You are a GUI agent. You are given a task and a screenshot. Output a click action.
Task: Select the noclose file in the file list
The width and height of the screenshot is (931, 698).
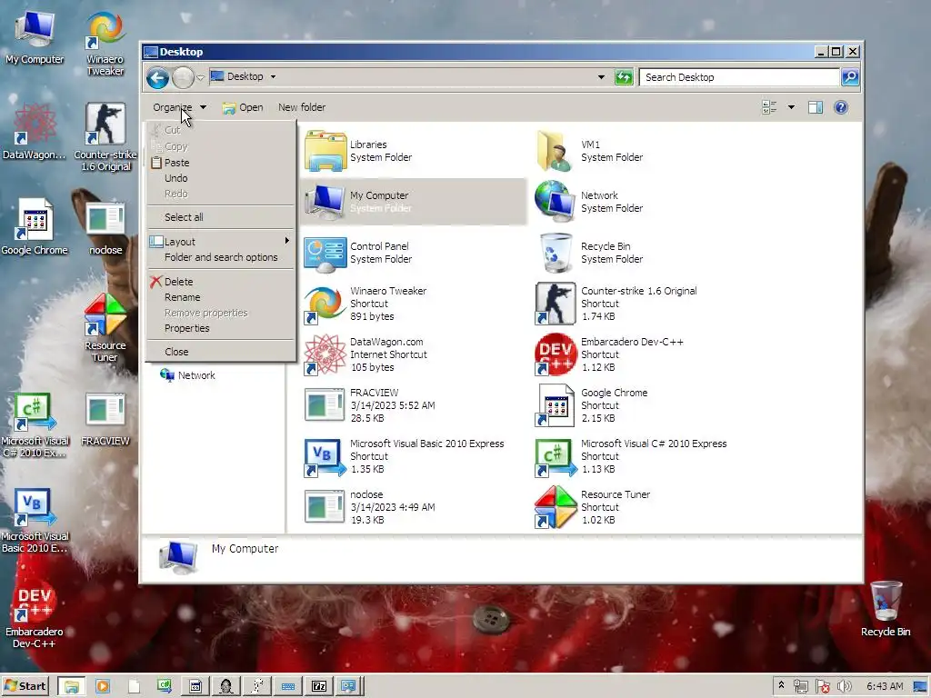325,507
